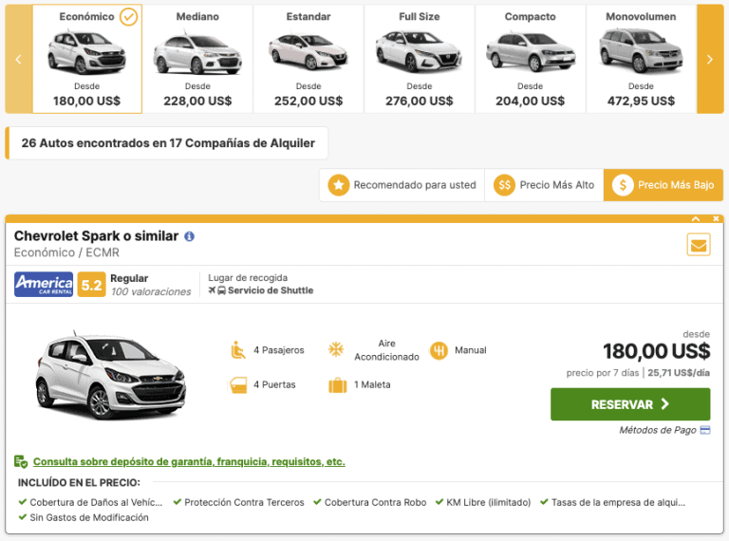Select the Monovolumen car category
Viewport: 729px width, 541px height.
[641, 59]
